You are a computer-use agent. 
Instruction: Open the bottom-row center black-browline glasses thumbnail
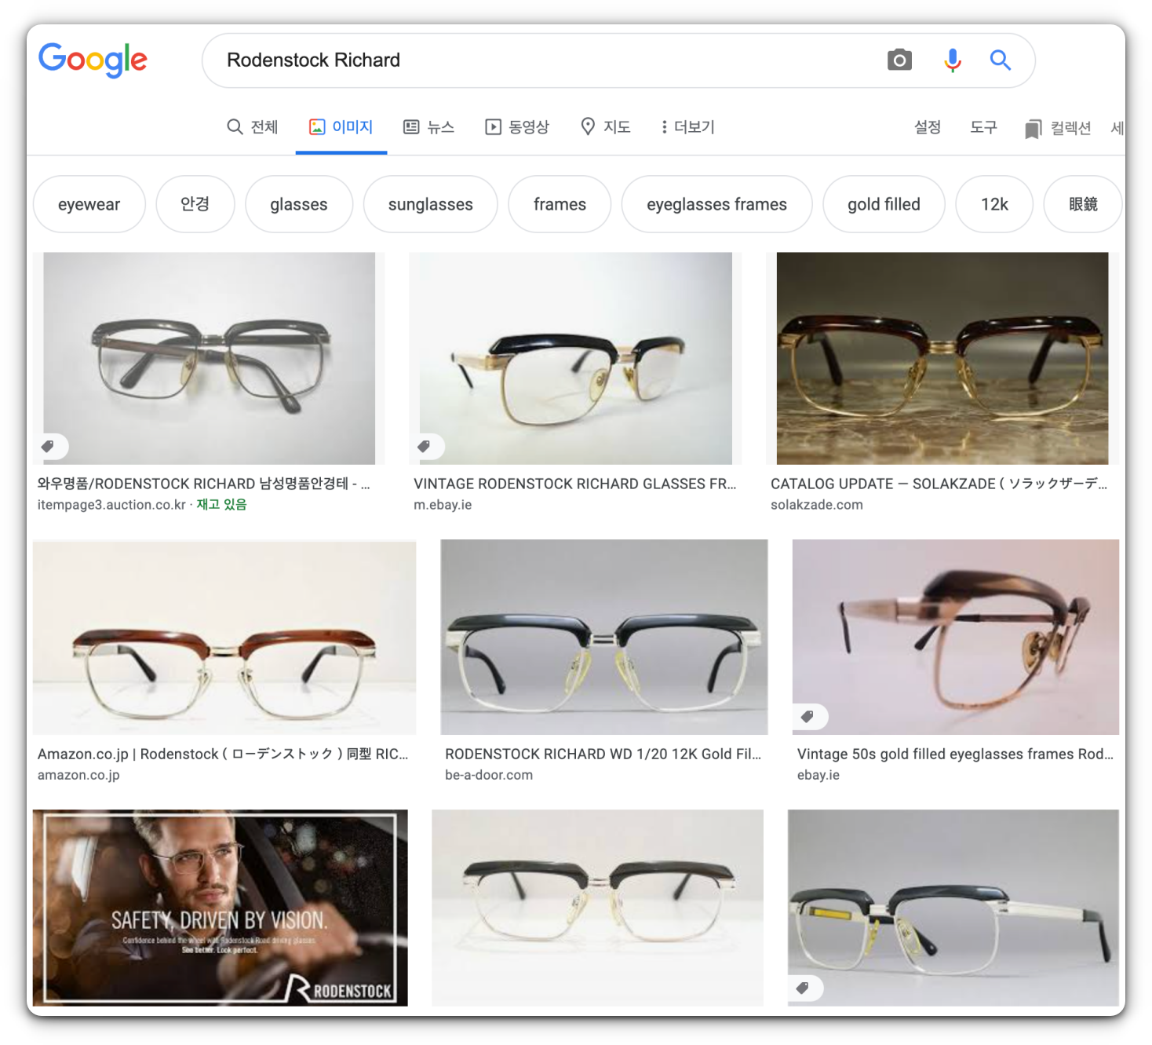point(597,908)
